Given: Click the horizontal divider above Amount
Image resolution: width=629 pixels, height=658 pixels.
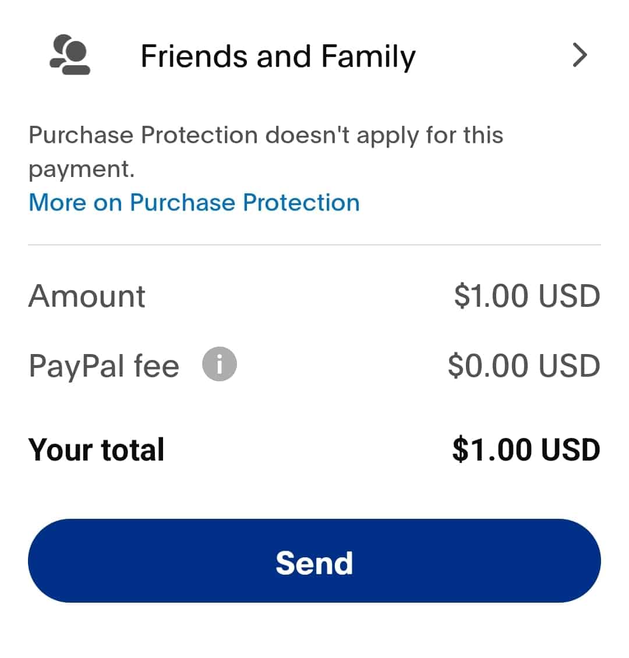Looking at the screenshot, I should tap(314, 244).
